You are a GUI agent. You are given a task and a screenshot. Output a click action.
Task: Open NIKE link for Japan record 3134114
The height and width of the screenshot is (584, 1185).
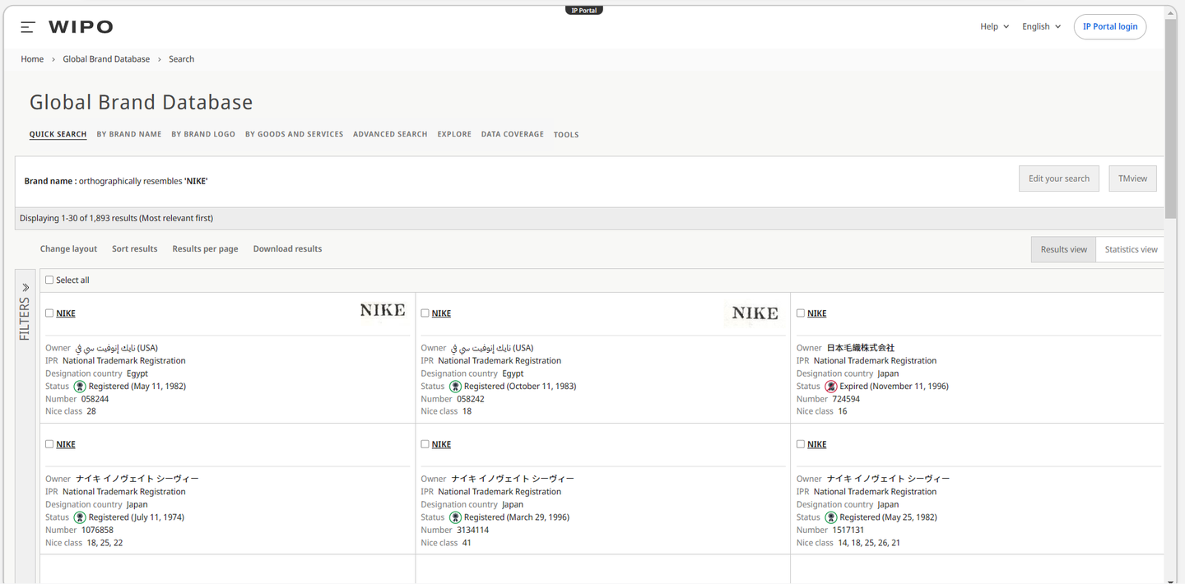(441, 444)
